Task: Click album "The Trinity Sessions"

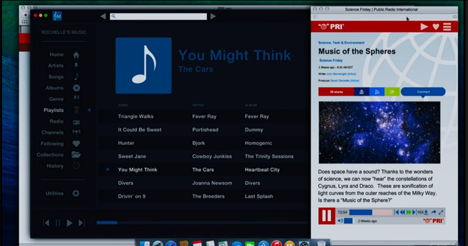Action: tap(269, 156)
